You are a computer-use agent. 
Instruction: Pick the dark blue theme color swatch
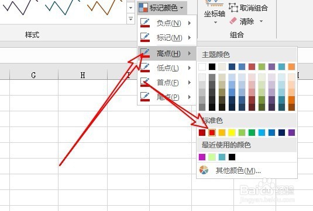point(232,66)
